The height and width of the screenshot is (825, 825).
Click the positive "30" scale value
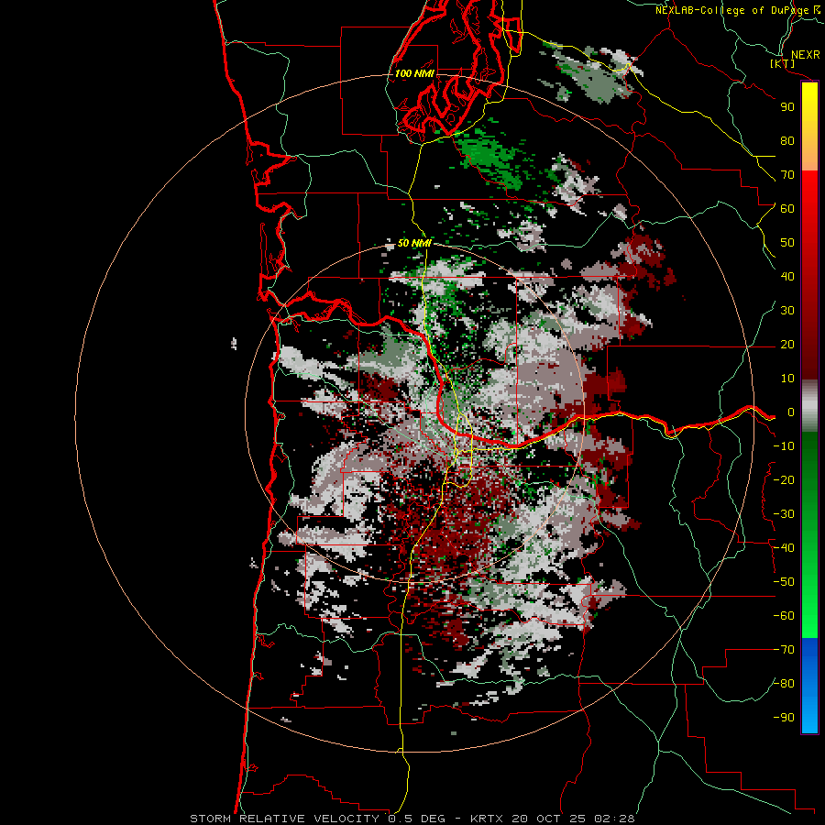tap(787, 311)
